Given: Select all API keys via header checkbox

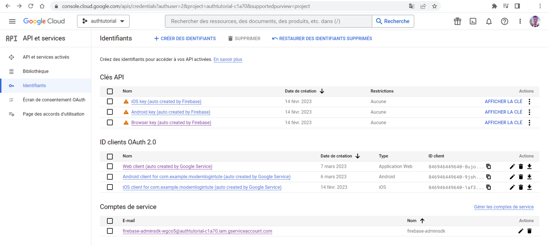Looking at the screenshot, I should (110, 91).
